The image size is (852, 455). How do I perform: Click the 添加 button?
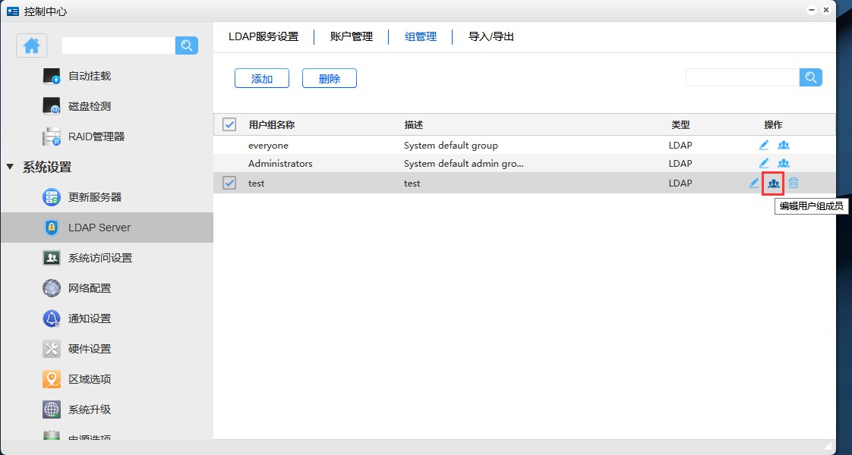[262, 78]
